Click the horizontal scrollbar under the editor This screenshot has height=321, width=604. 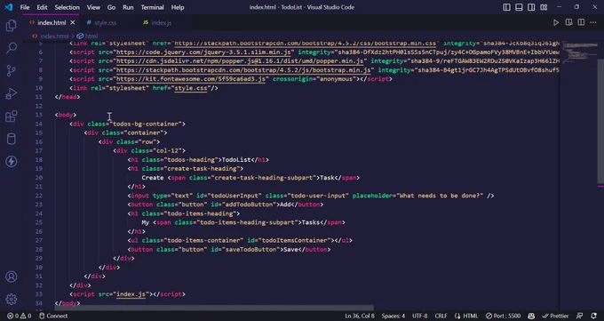click(214, 308)
